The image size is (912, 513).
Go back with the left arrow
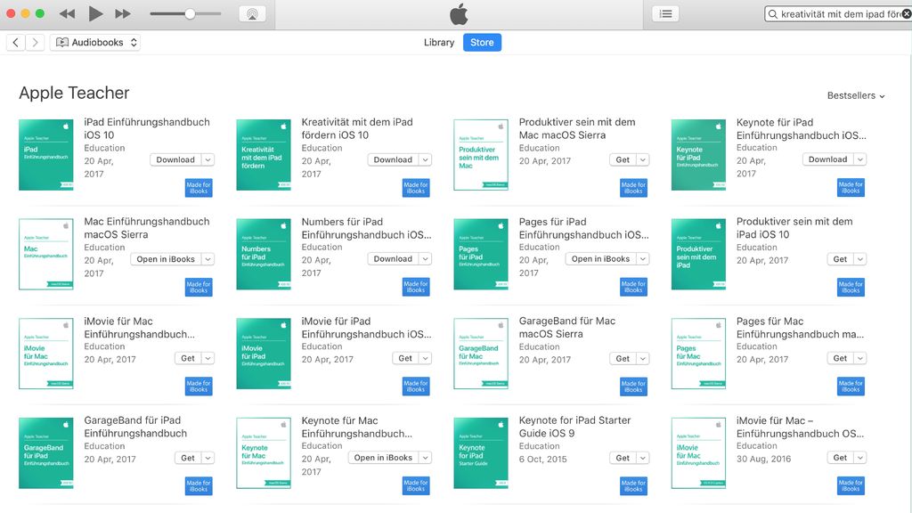[x=16, y=43]
